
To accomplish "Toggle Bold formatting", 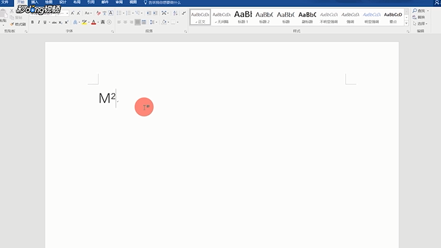I will pyautogui.click(x=32, y=22).
